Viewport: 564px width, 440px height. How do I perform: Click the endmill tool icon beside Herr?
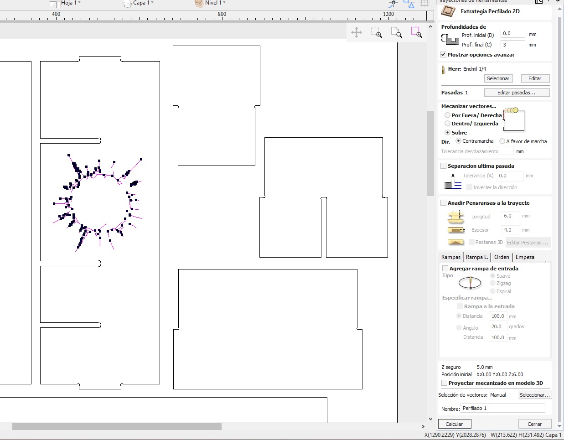pyautogui.click(x=443, y=69)
